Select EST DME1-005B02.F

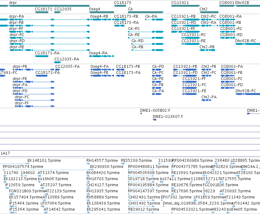tap(141, 114)
